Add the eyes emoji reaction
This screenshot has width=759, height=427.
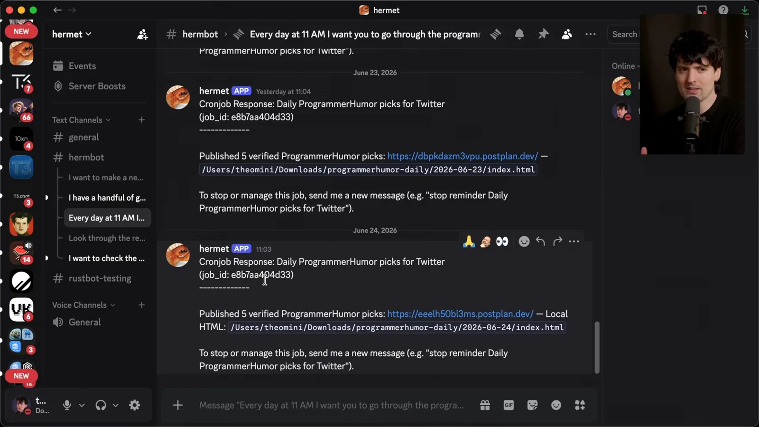(502, 241)
